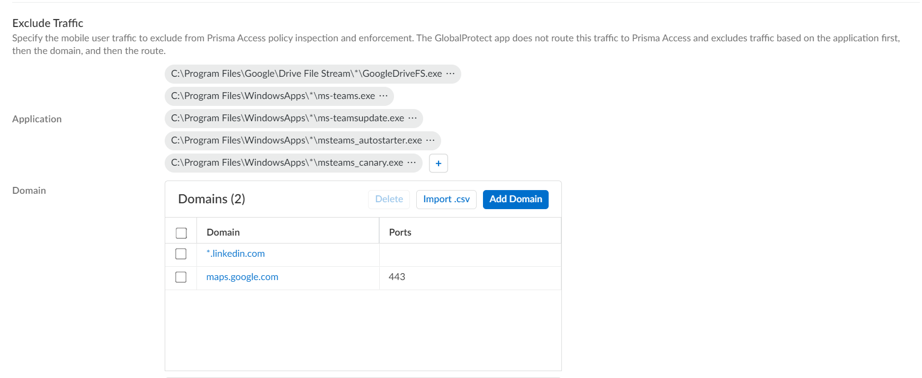Select all domains using the header checkbox
Viewport: 922px width, 378px height.
(181, 233)
